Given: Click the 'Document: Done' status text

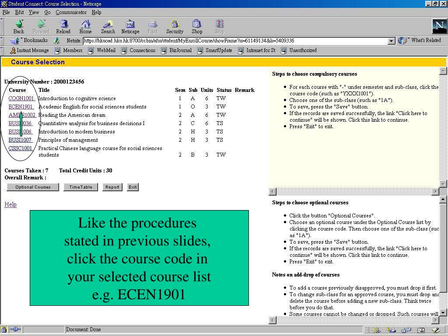Looking at the screenshot, I should 84,329.
